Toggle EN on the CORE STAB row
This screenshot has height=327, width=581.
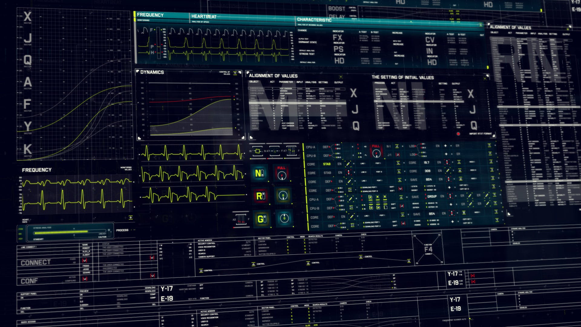point(340,164)
